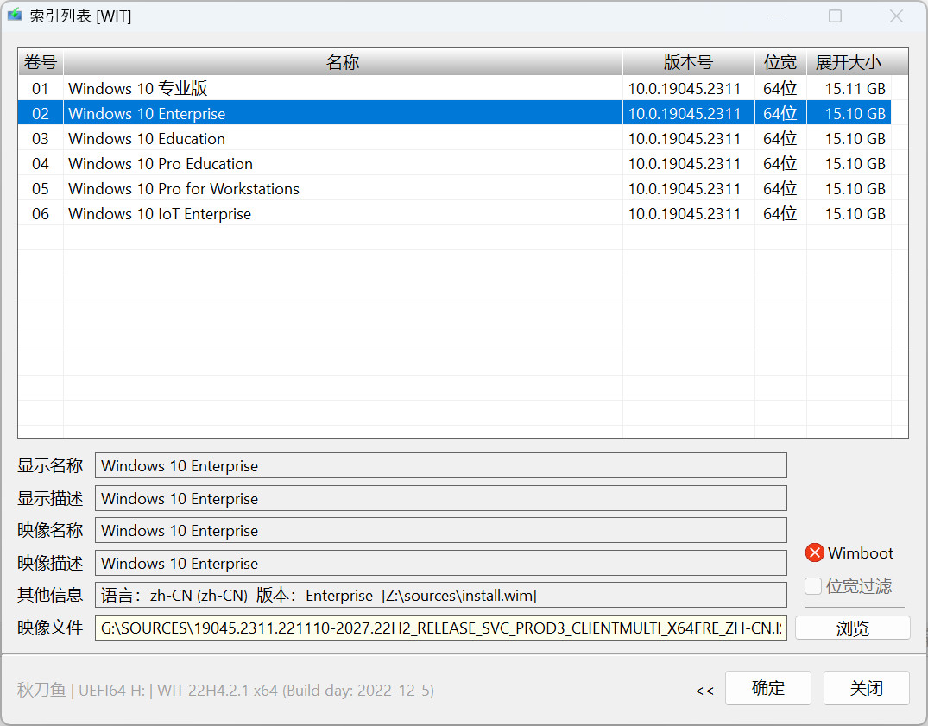Image resolution: width=928 pixels, height=726 pixels.
Task: Select Windows 10 Pro for Workstations row
Action: (455, 189)
